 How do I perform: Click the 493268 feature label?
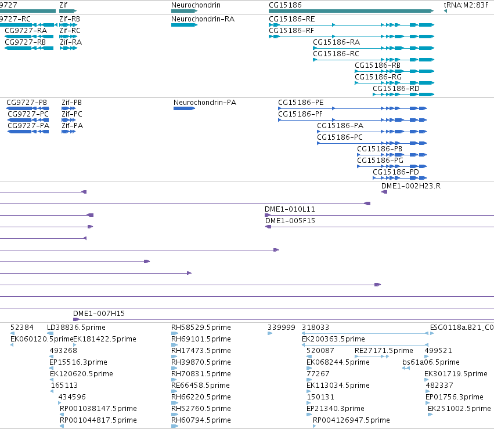point(63,351)
